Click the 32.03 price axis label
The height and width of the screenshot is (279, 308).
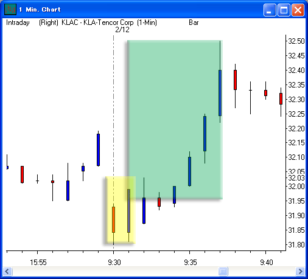click(x=296, y=178)
